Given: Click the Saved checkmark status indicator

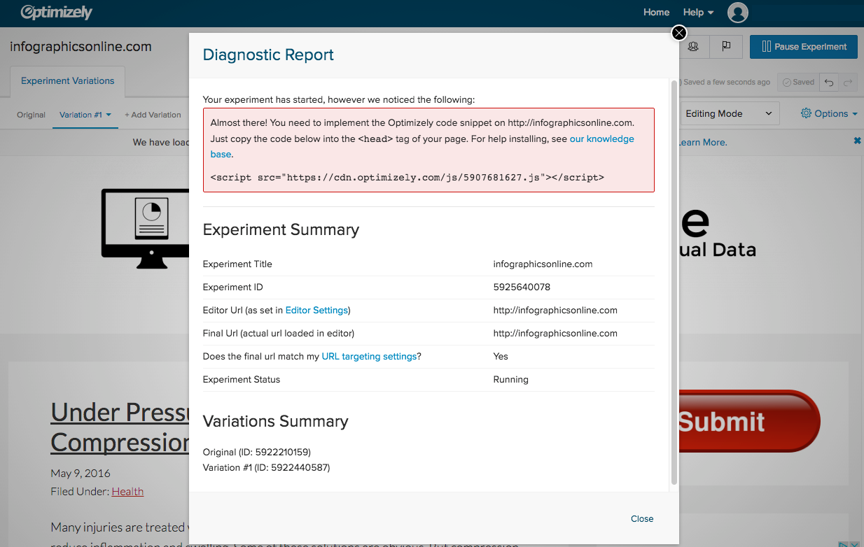Looking at the screenshot, I should (x=797, y=82).
